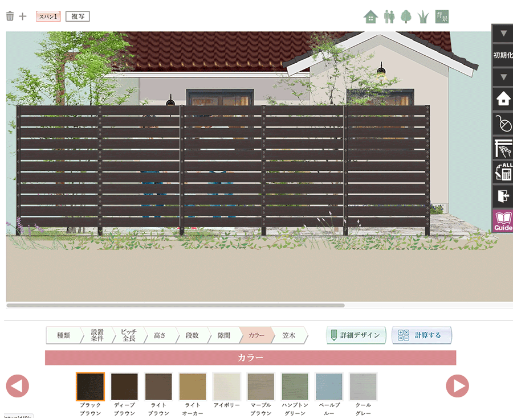The height and width of the screenshot is (419, 513).
Task: Select the mouse operation icon
Action: click(503, 124)
